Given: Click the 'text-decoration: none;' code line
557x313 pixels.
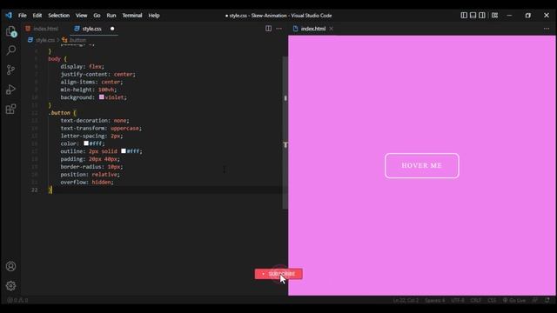Looking at the screenshot, I should point(95,120).
